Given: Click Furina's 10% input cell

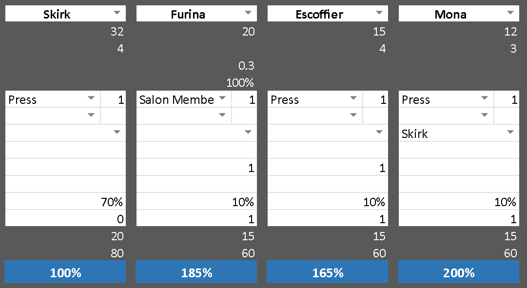Looking at the screenshot, I should (196, 202).
